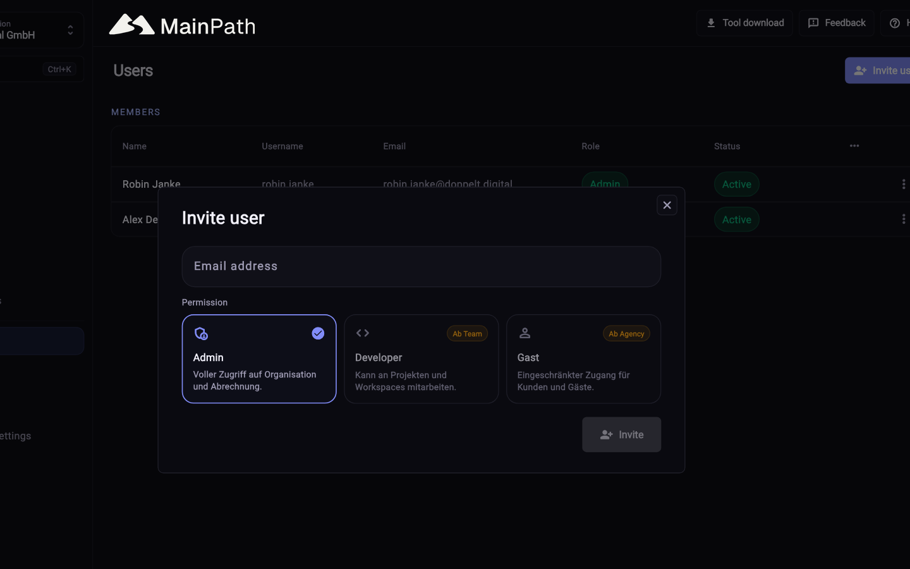Click the Email column header
The width and height of the screenshot is (910, 569).
tap(394, 146)
